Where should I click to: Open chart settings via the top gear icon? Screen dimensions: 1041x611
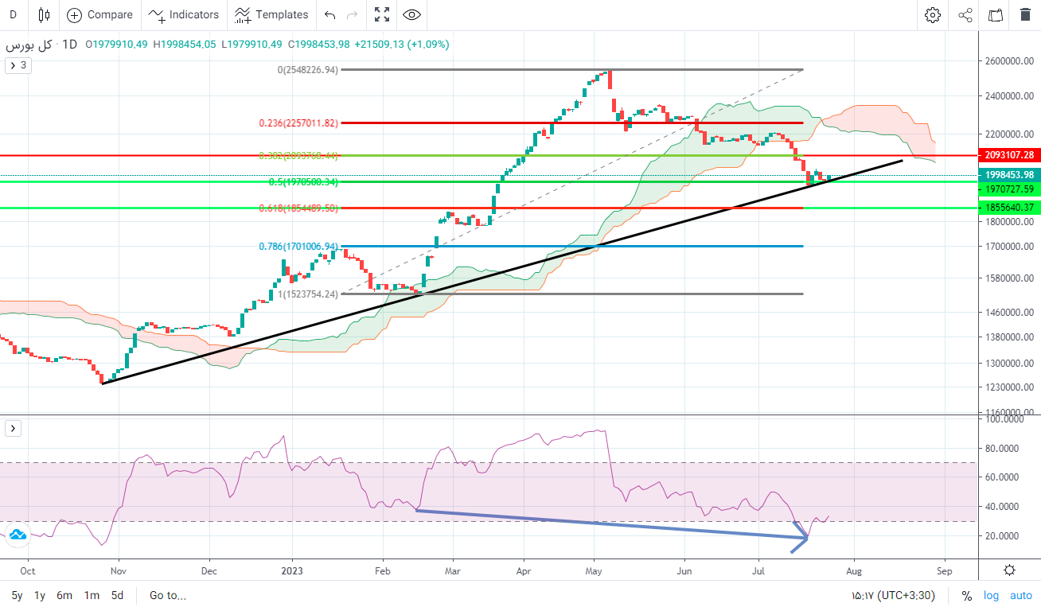pos(933,14)
